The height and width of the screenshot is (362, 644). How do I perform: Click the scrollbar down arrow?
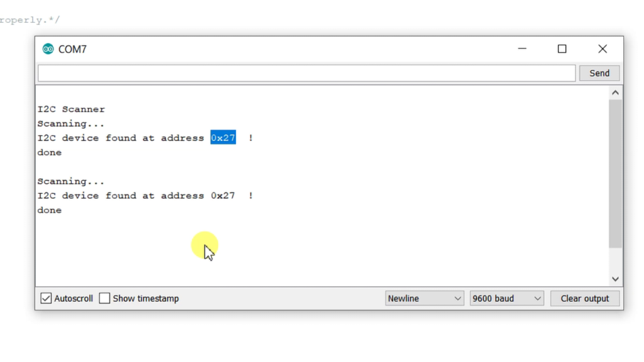(x=615, y=279)
